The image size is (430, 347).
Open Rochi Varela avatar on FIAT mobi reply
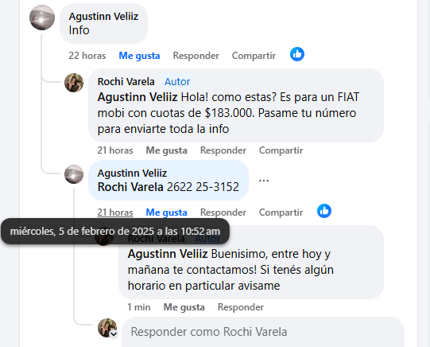click(x=74, y=83)
